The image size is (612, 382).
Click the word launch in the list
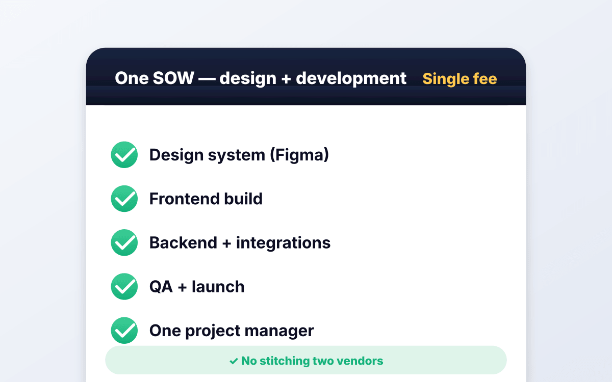(218, 287)
